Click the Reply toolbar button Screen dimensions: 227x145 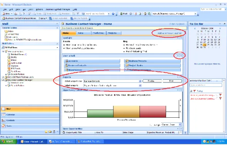(x=37, y=14)
